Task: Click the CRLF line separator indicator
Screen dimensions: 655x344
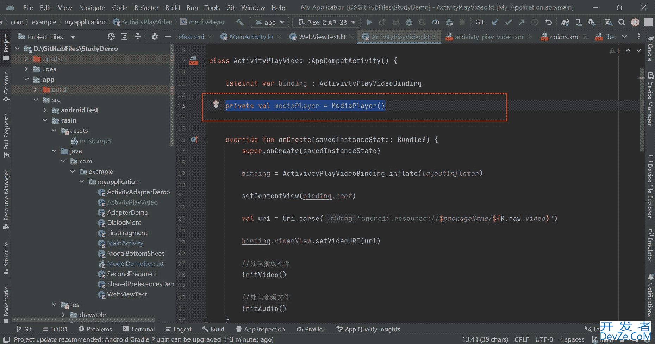Action: (x=522, y=339)
